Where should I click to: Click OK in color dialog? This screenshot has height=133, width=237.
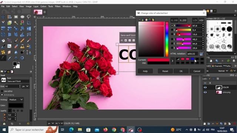pyautogui.click(x=181, y=71)
